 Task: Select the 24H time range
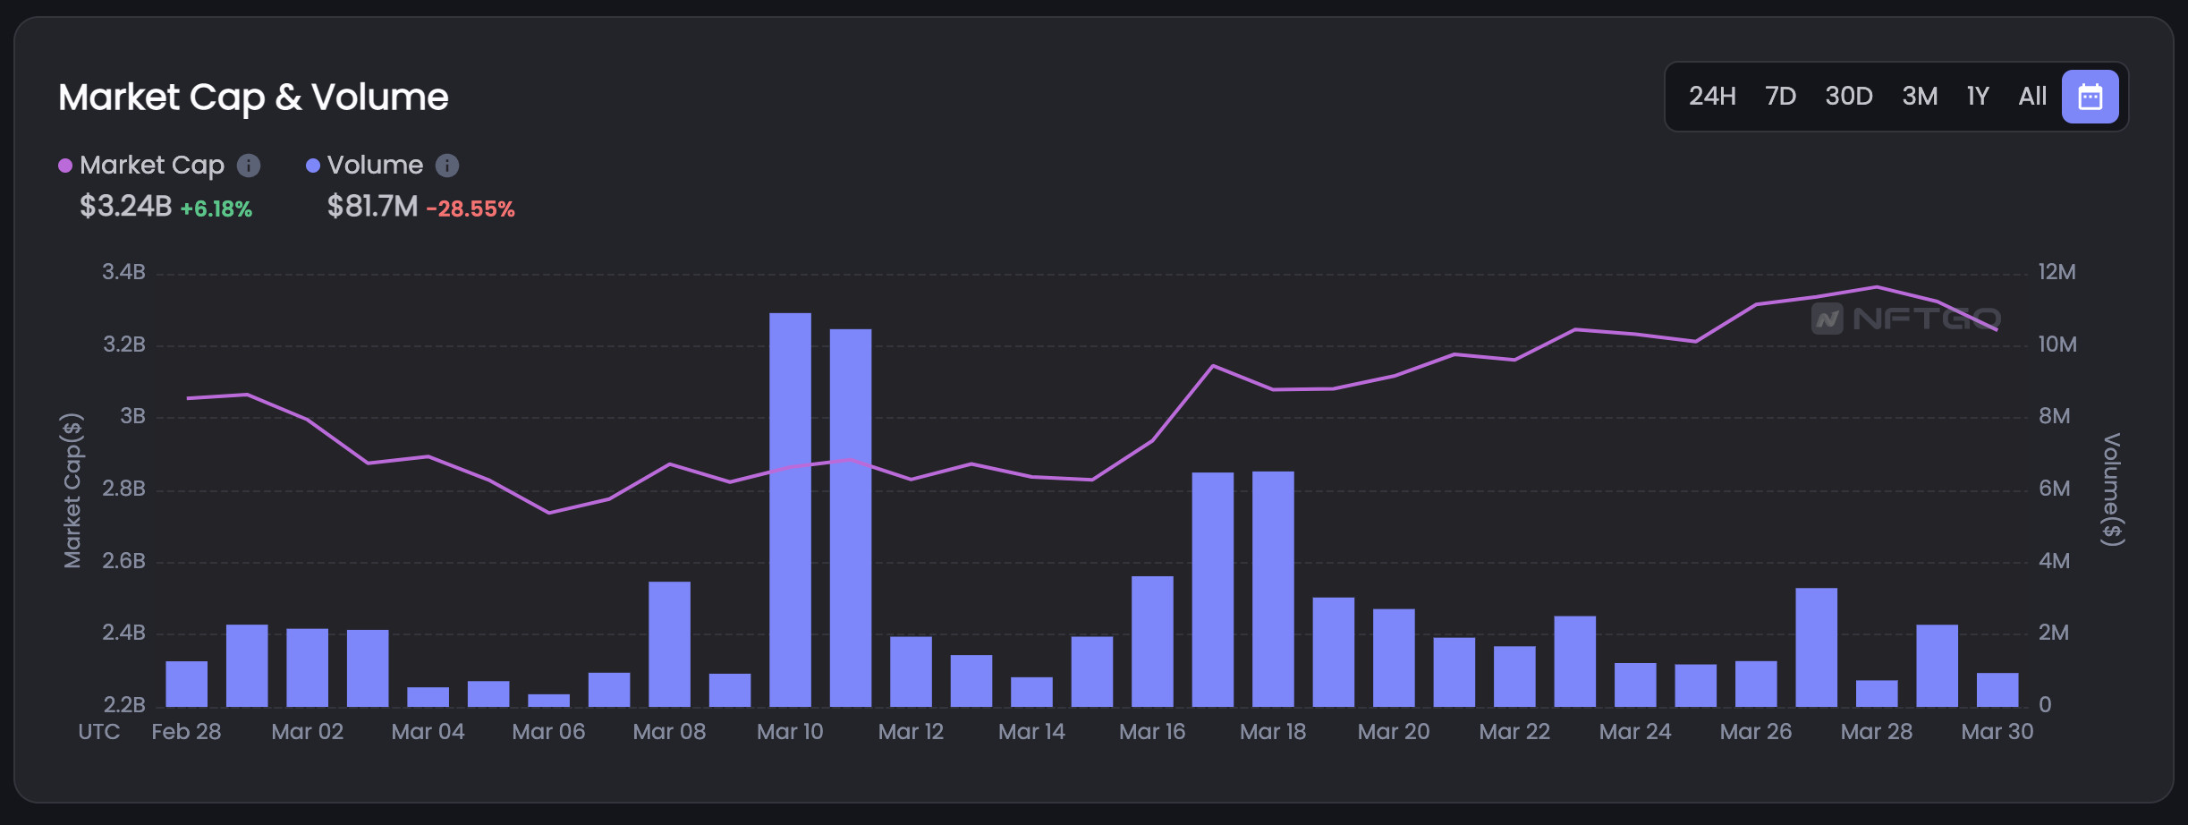tap(1712, 97)
